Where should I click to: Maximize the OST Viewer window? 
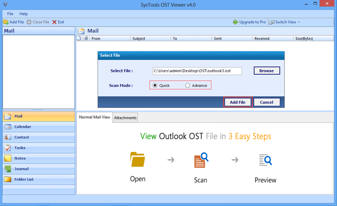(315, 4)
